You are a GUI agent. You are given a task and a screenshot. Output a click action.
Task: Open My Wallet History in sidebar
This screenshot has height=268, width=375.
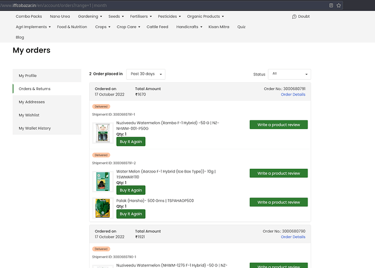47,128
